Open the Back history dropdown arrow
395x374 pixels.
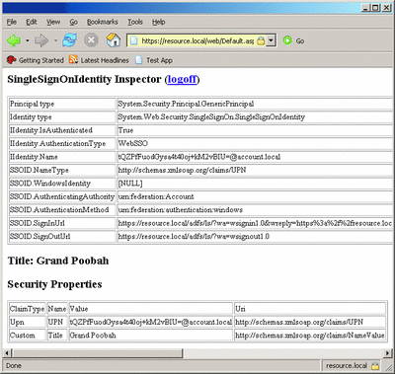[28, 40]
